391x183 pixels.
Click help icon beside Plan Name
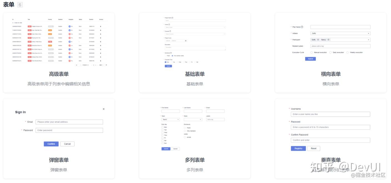302,27
